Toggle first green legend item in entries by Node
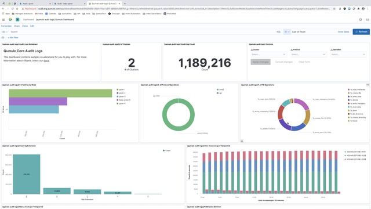The width and height of the screenshot is (371, 209). click(x=121, y=89)
